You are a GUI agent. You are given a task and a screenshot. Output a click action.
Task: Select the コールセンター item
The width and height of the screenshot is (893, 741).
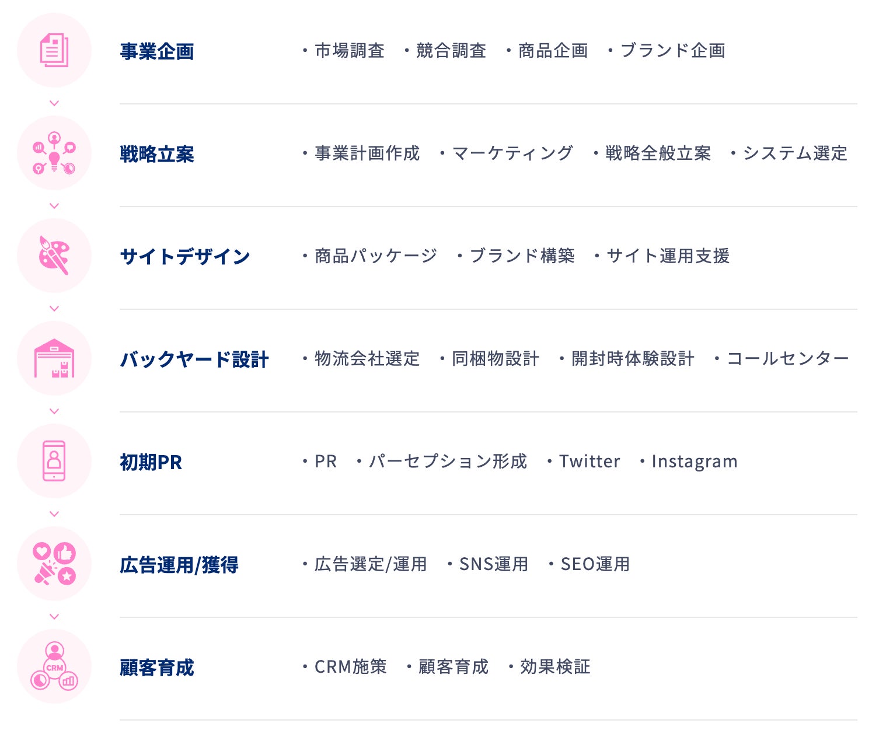[788, 359]
